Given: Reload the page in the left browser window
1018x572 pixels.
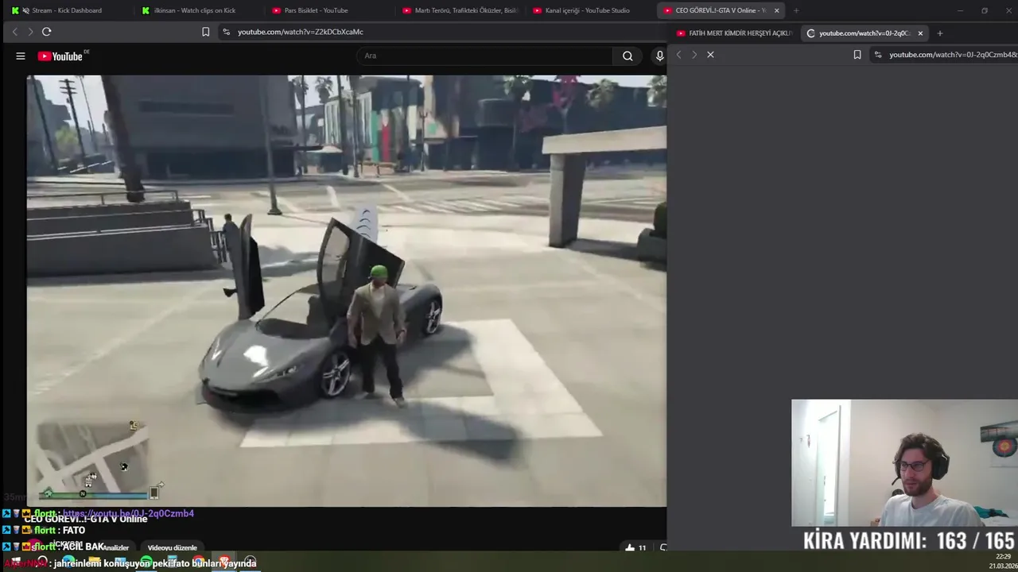Looking at the screenshot, I should [x=47, y=32].
